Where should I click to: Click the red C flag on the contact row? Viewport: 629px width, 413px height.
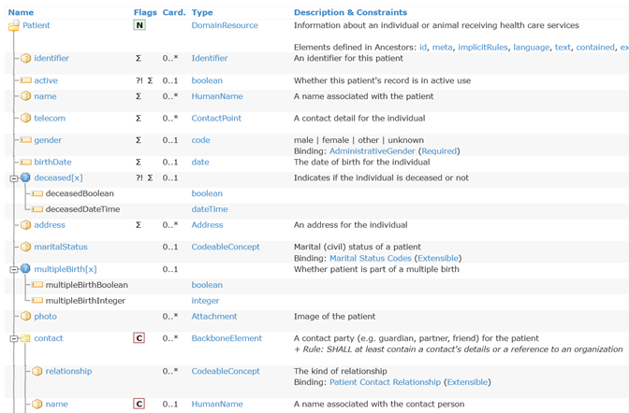(139, 338)
